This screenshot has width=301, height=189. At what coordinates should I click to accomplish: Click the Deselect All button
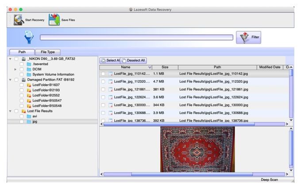click(x=134, y=60)
